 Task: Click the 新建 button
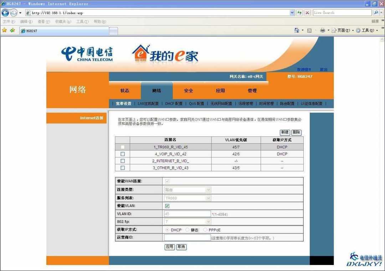(285, 132)
